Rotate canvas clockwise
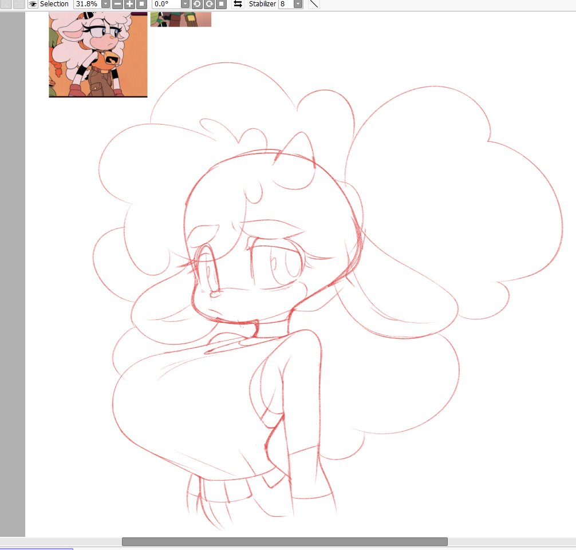 (210, 4)
